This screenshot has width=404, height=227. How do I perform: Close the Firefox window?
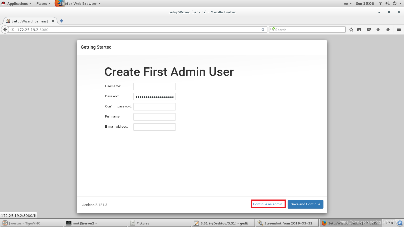[x=399, y=12]
